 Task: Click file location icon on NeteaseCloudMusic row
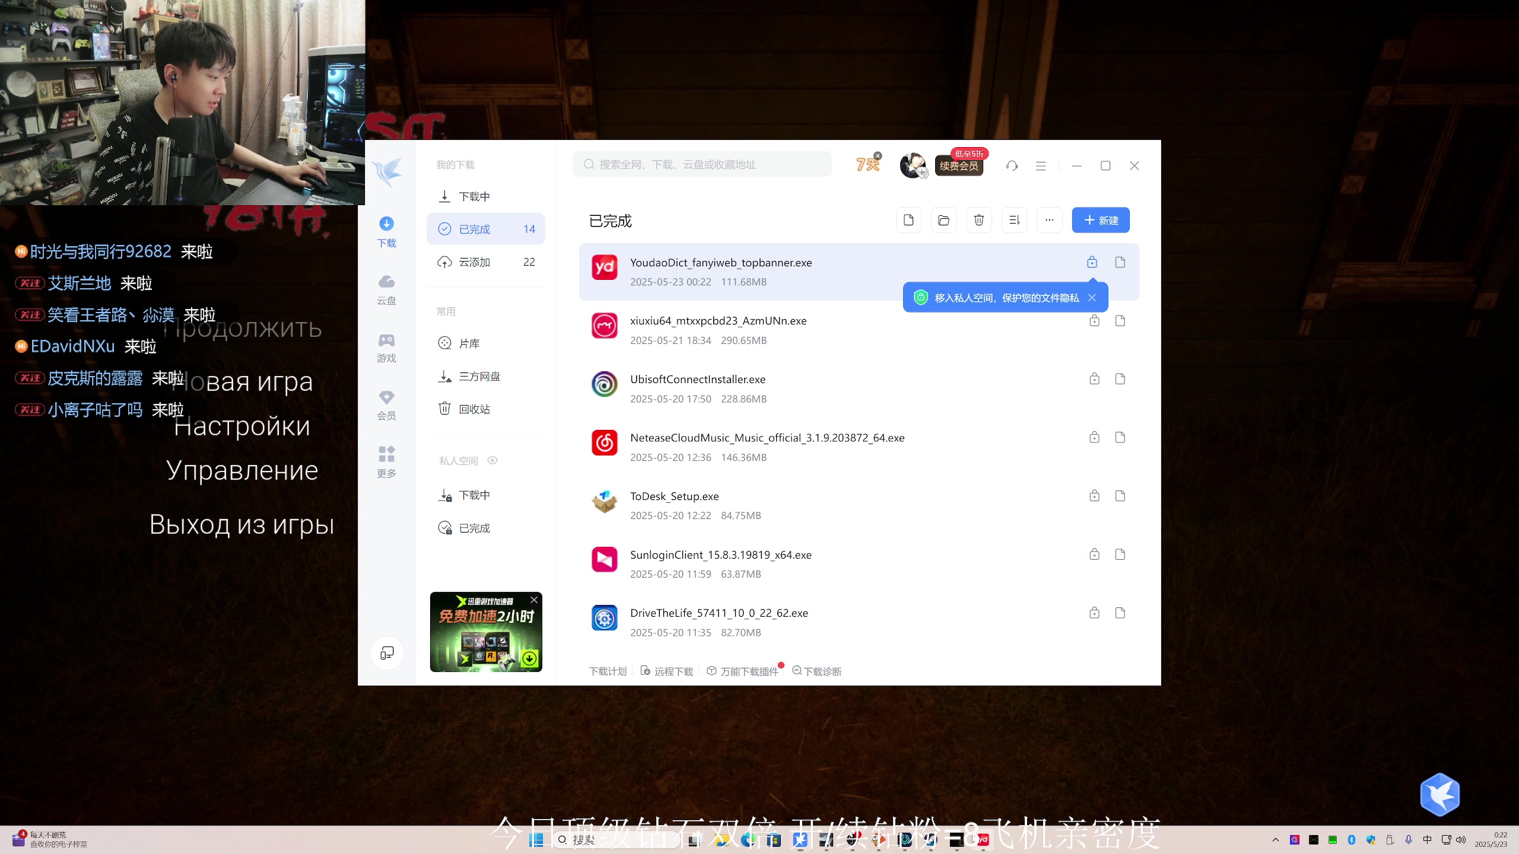pos(1120,438)
